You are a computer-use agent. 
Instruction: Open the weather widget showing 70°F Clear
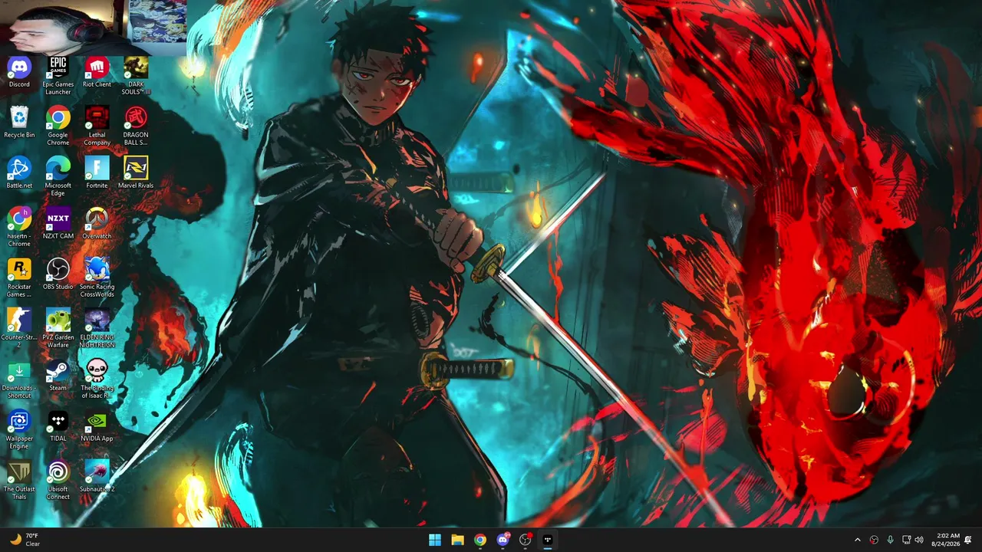pos(25,540)
